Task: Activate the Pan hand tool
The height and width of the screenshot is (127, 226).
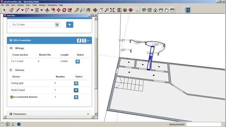Action: tap(101, 10)
